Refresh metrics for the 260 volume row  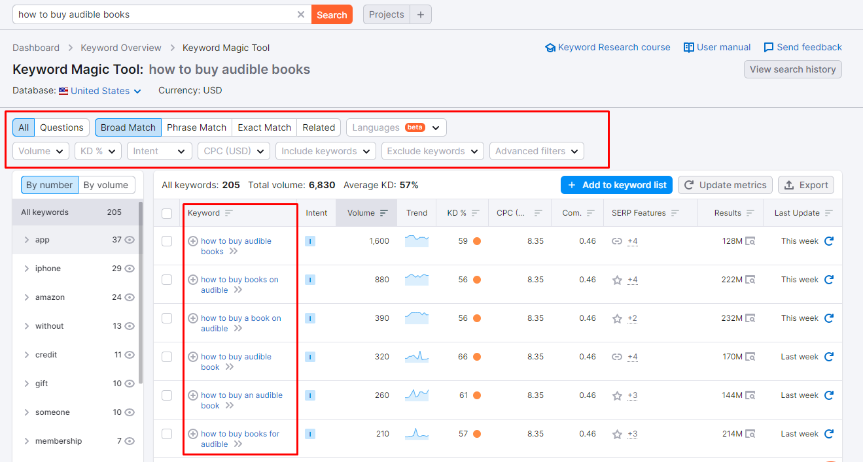pos(829,395)
